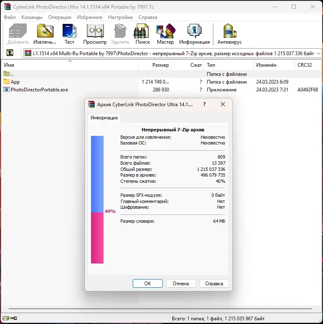323x324 pixels.
Task: Click the CRC32 value A0492F68
Action: click(308, 90)
